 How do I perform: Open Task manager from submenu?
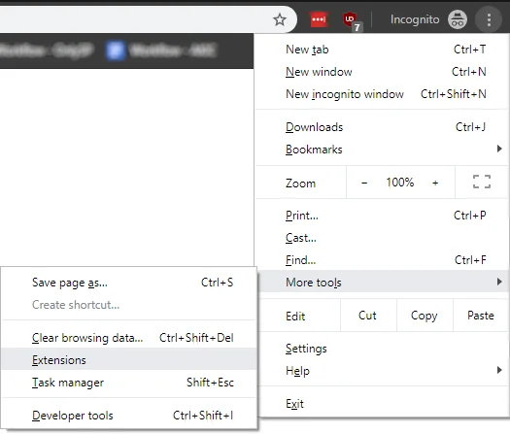[x=129, y=383]
